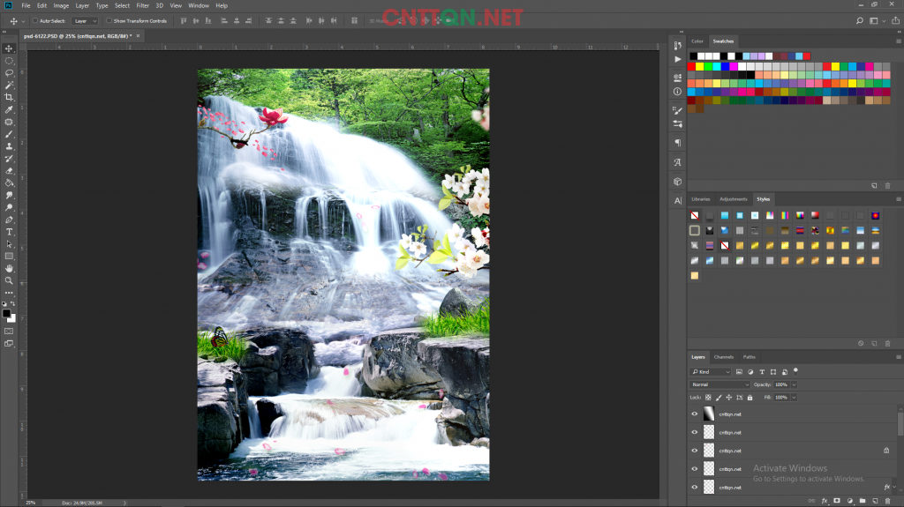904x507 pixels.
Task: Select the Move tool in the toolbox
Action: tap(9, 48)
